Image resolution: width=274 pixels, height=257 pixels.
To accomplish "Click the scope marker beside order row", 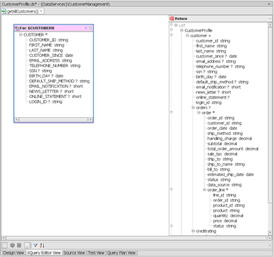I will point(171,112).
